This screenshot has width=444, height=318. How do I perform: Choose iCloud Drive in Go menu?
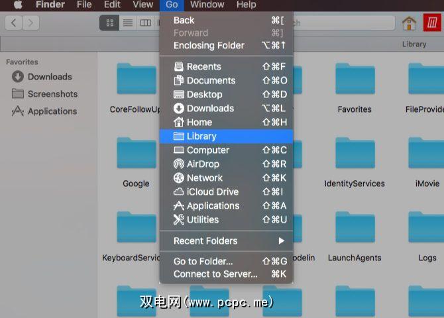pyautogui.click(x=226, y=191)
